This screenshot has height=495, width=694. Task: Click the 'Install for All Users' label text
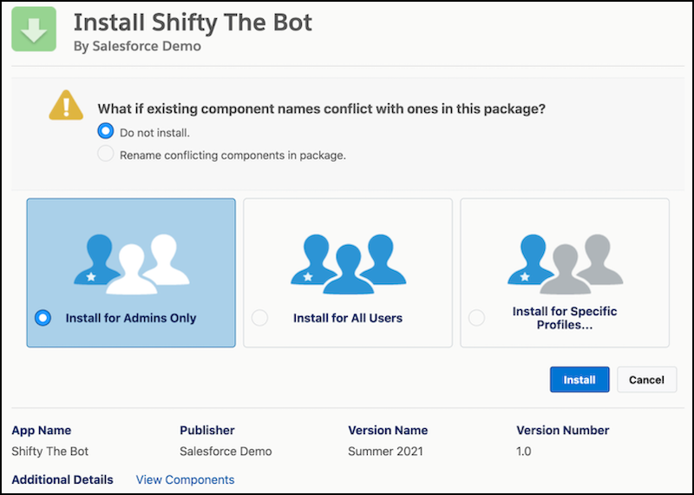tap(348, 318)
